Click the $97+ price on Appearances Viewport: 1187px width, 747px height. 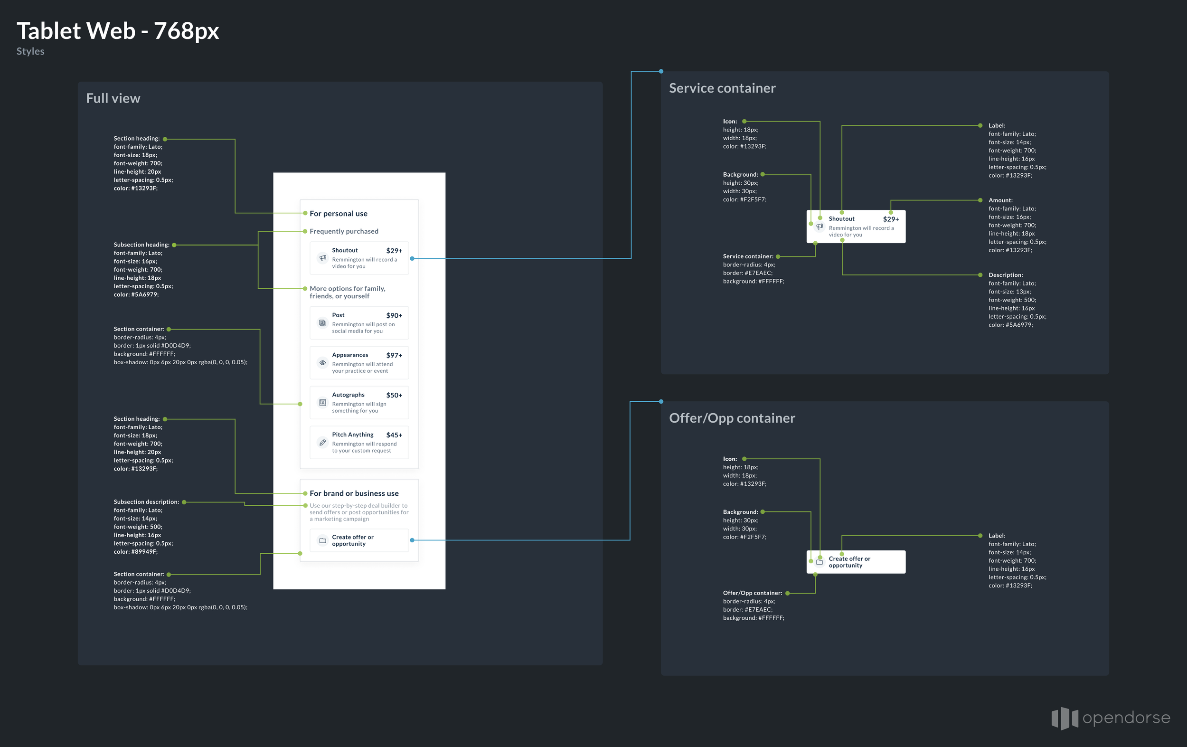[394, 356]
